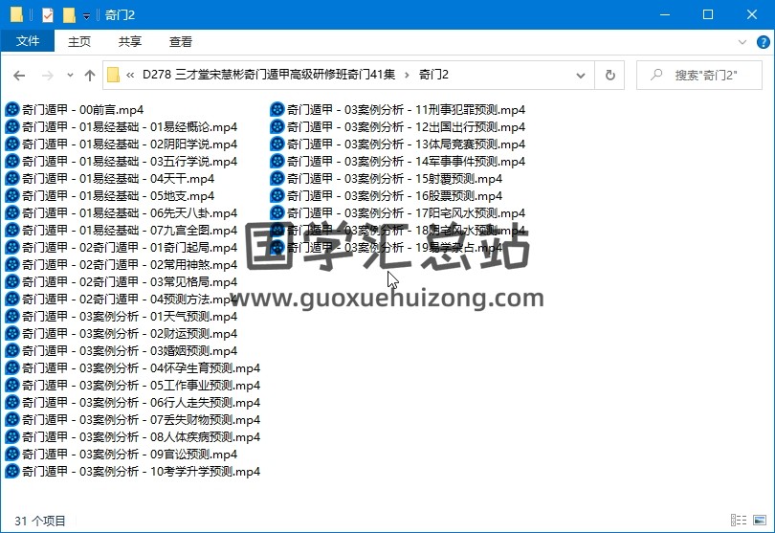The height and width of the screenshot is (533, 775).
Task: Refresh the current folder view
Action: pyautogui.click(x=609, y=76)
